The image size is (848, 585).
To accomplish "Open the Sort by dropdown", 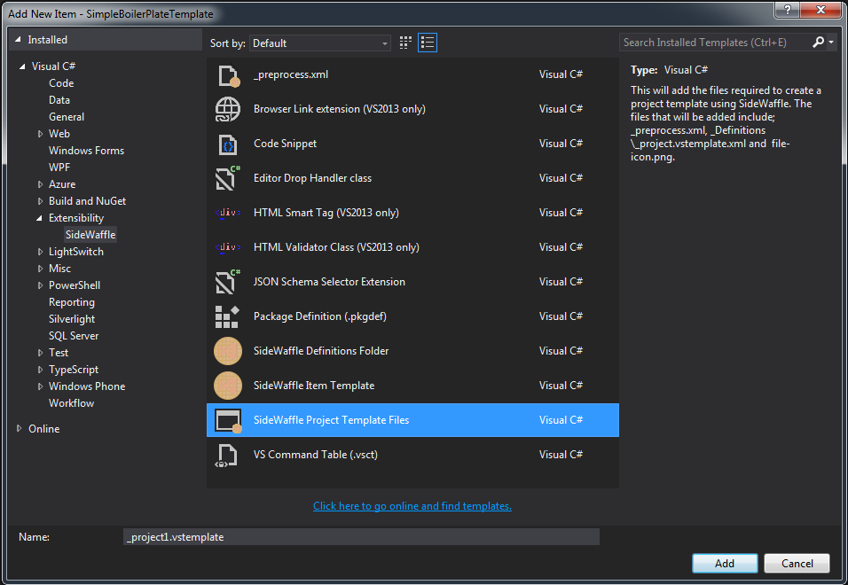I will [387, 43].
